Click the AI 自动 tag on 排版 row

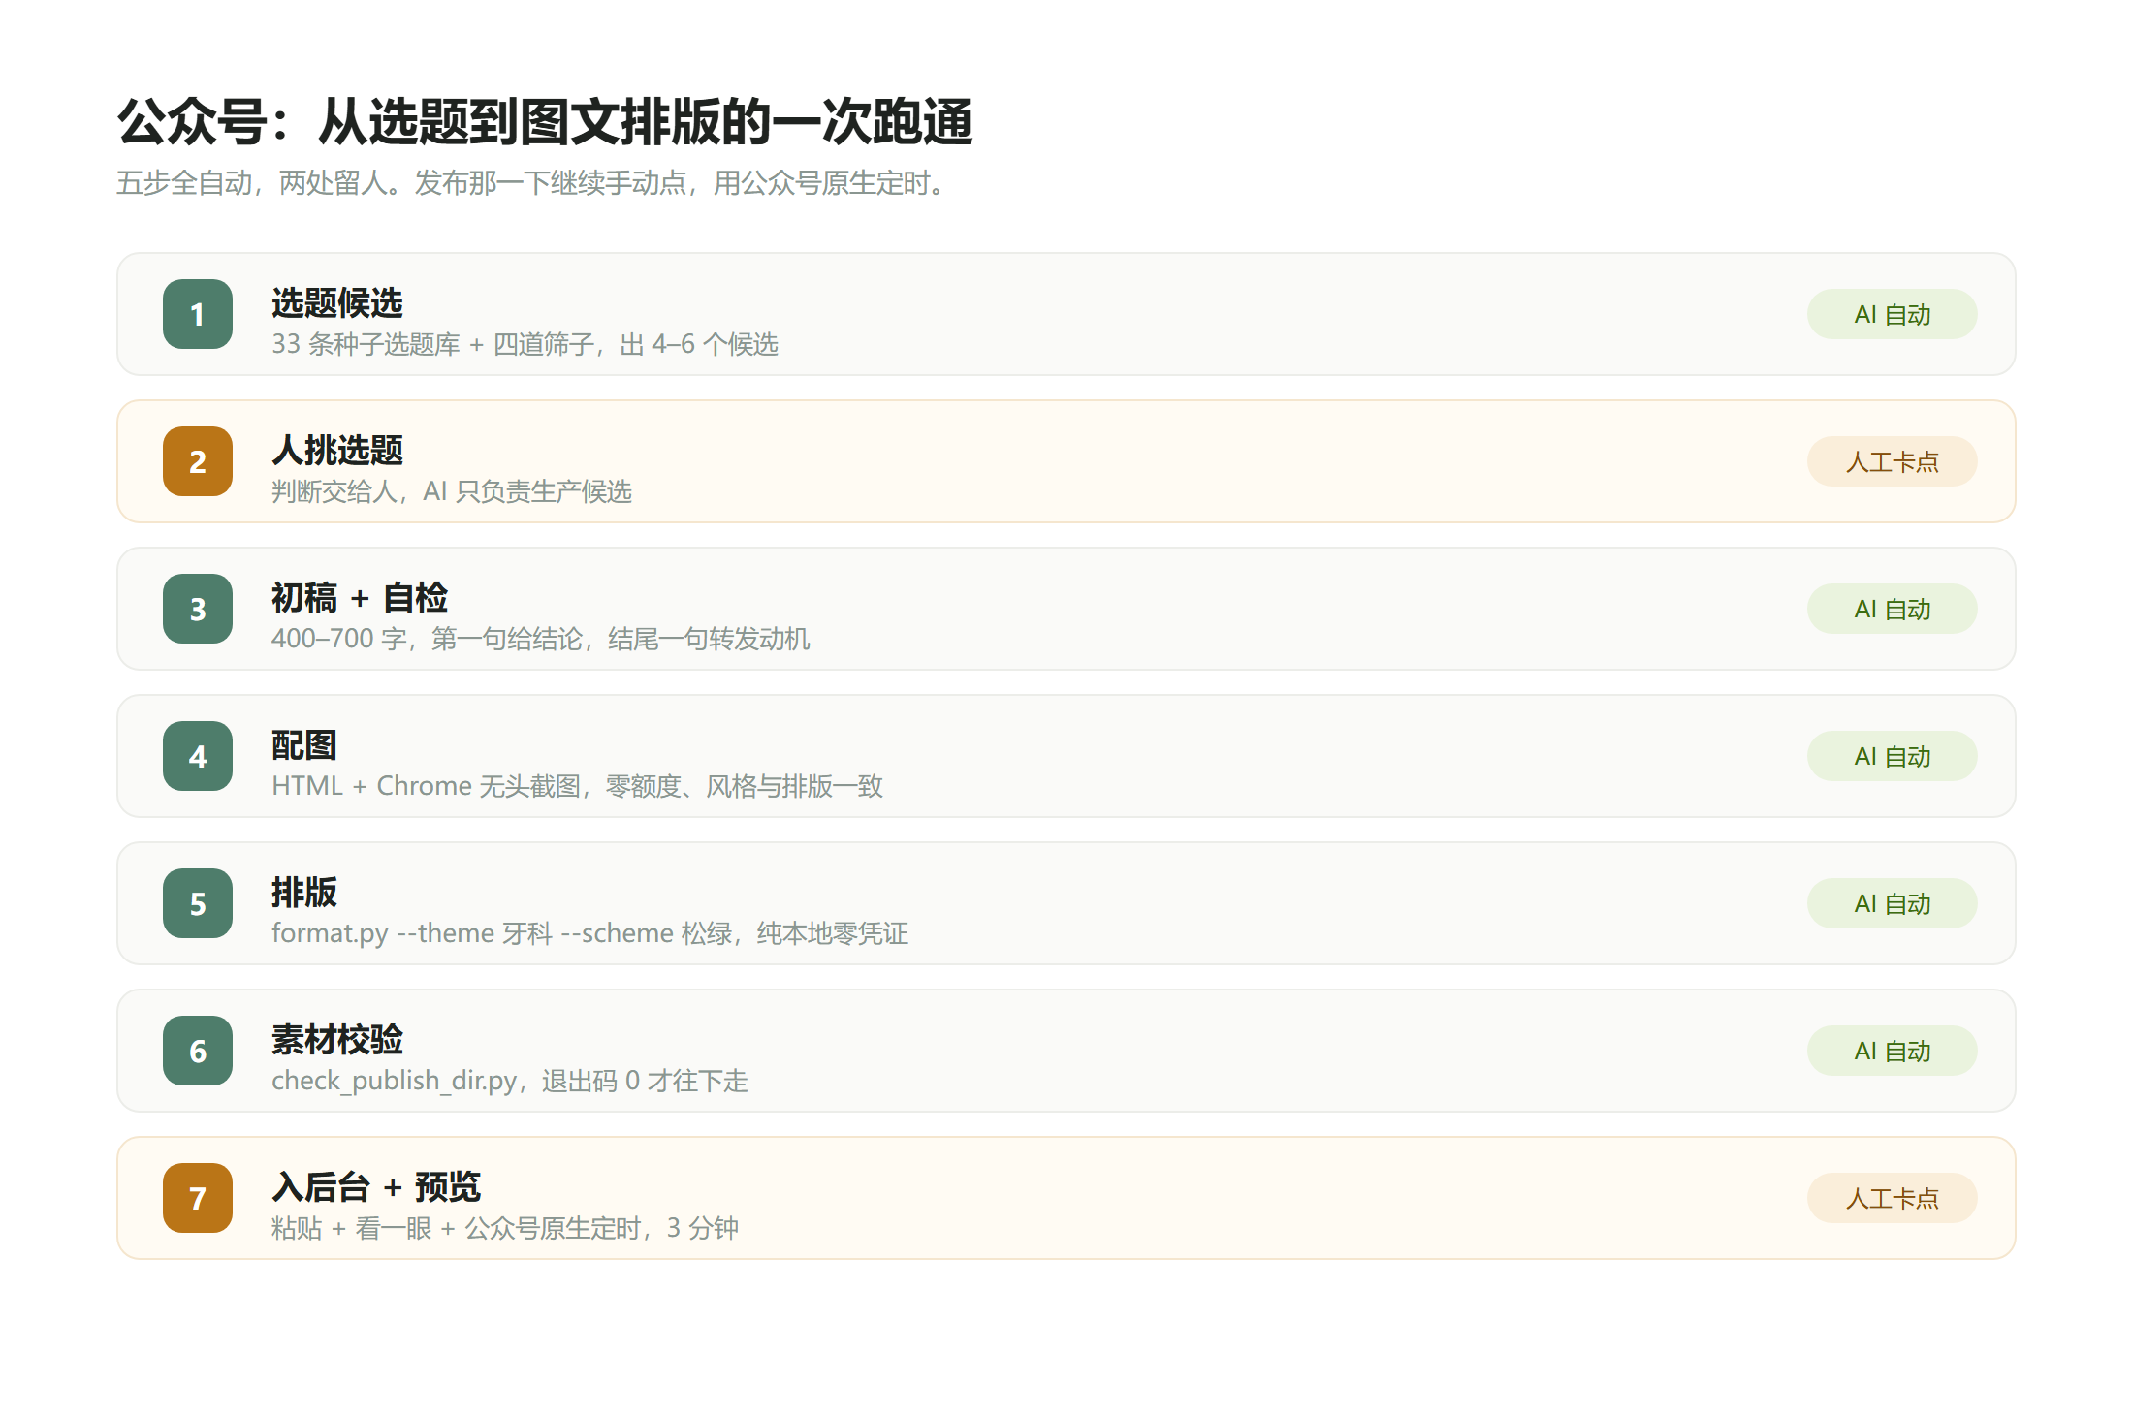point(1892,903)
